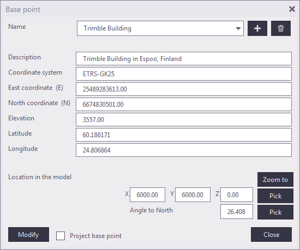Click the Modify button
The width and height of the screenshot is (300, 250).
coord(28,235)
